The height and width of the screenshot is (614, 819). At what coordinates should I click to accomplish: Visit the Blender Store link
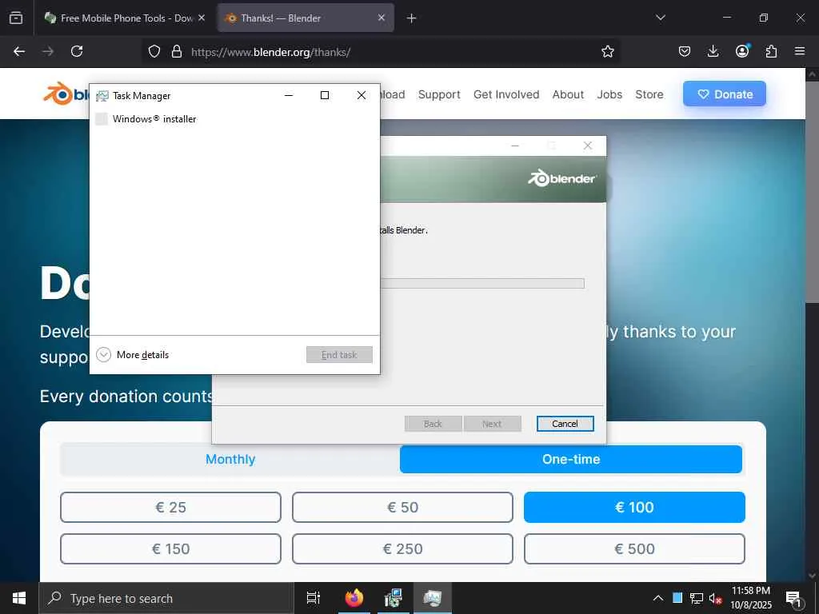649,94
